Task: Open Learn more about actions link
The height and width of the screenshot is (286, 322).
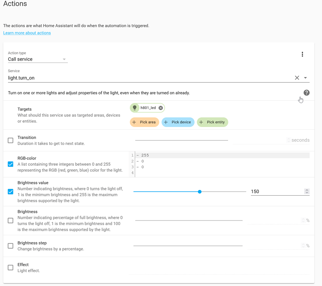Action: point(27,33)
